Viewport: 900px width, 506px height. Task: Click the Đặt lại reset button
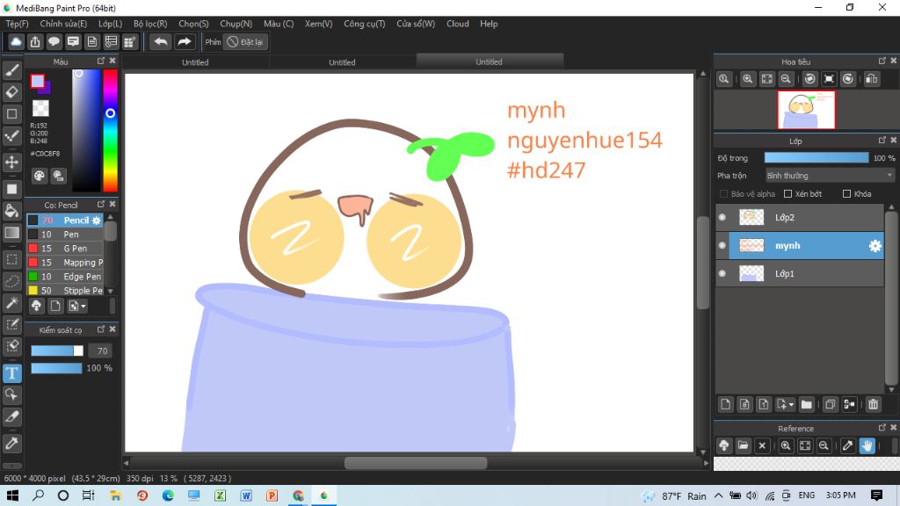tap(245, 41)
